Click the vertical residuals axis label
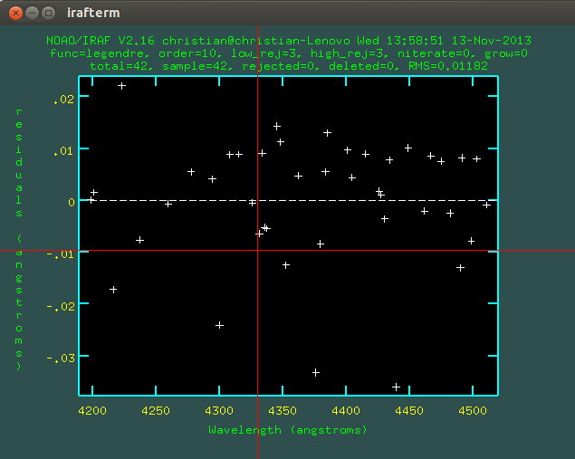This screenshot has width=575, height=459. (x=19, y=239)
